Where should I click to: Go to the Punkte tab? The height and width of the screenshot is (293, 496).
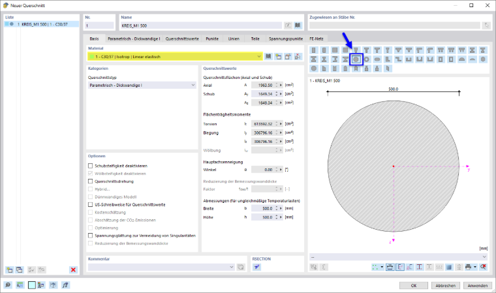(212, 39)
